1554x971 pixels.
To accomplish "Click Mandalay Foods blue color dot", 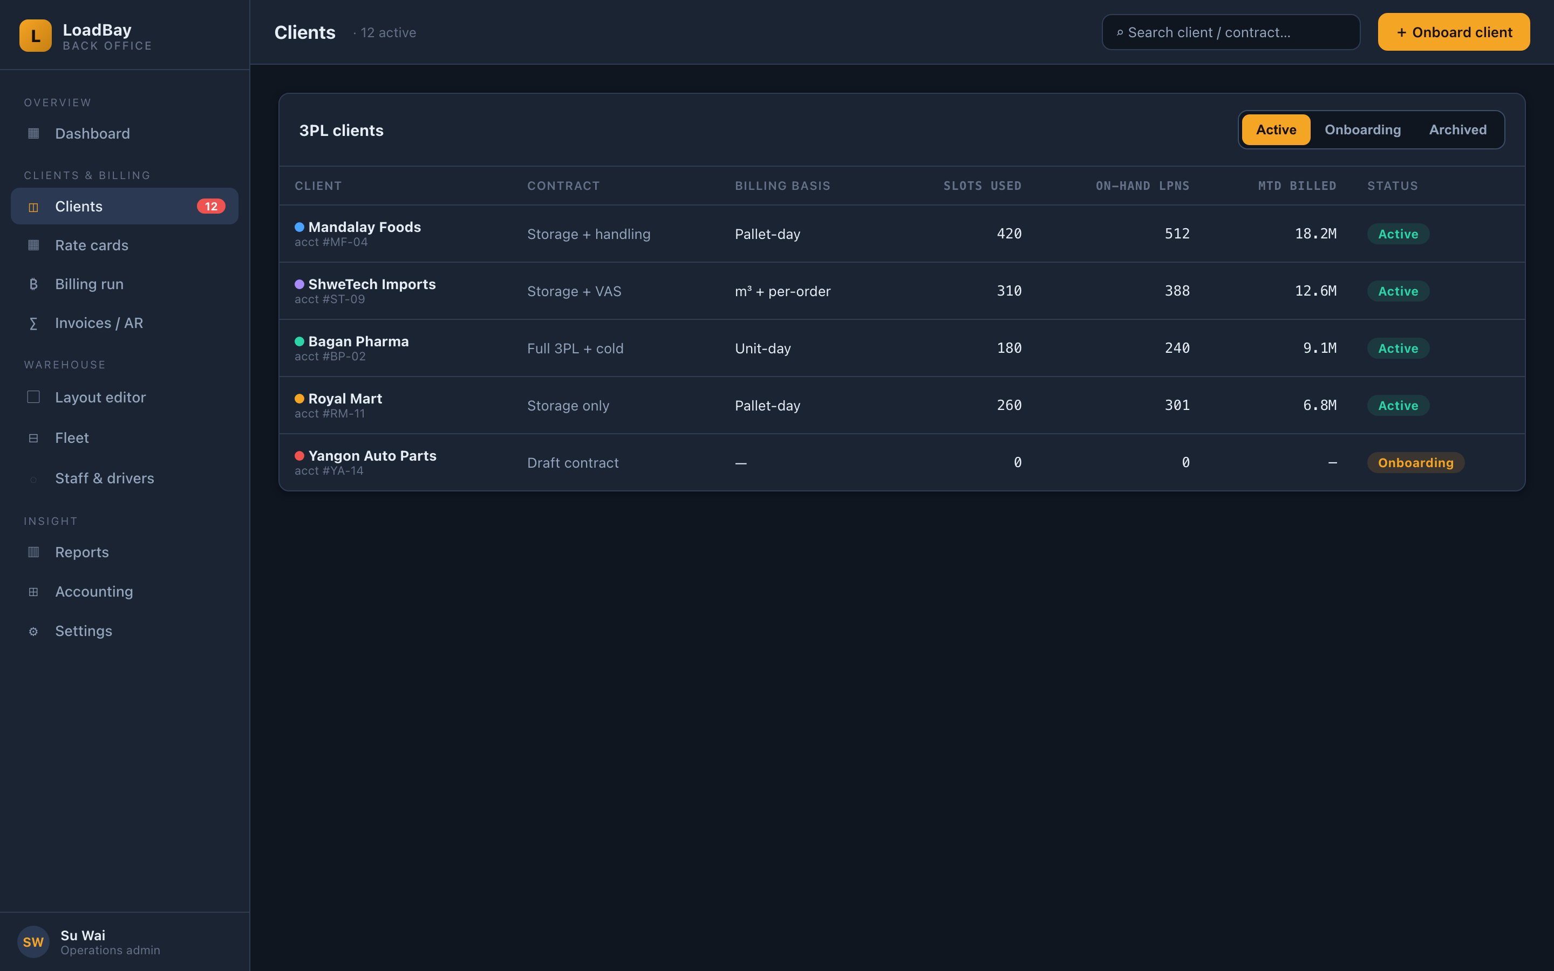I will (x=299, y=227).
